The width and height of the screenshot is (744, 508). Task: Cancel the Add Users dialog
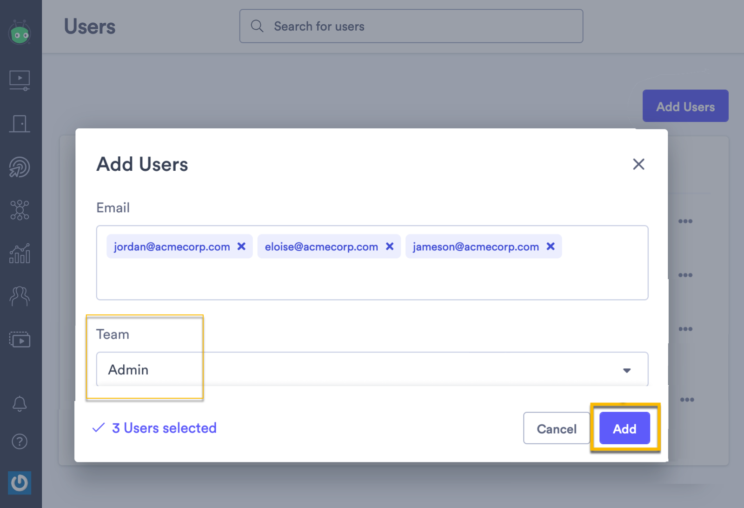click(x=556, y=428)
